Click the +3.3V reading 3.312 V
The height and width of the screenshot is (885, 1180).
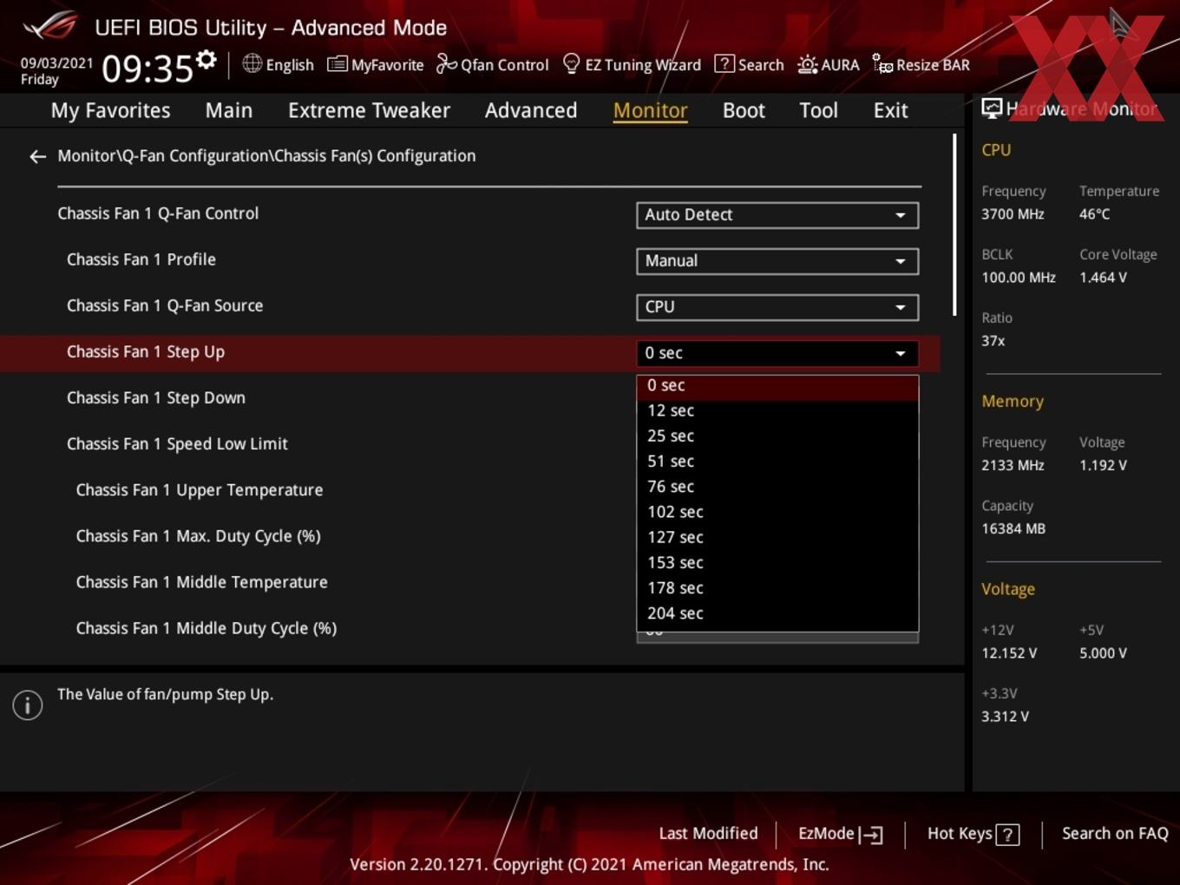tap(1005, 717)
